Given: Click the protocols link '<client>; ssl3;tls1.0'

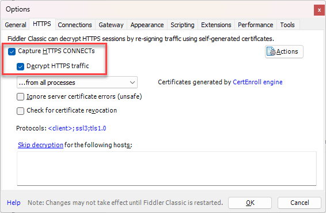Looking at the screenshot, I should point(77,128).
